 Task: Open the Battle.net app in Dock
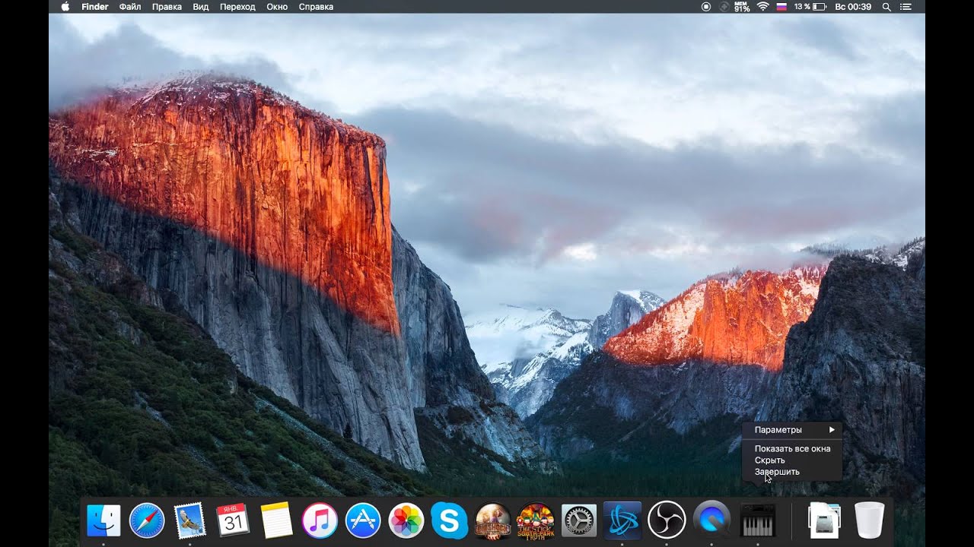pyautogui.click(x=622, y=520)
